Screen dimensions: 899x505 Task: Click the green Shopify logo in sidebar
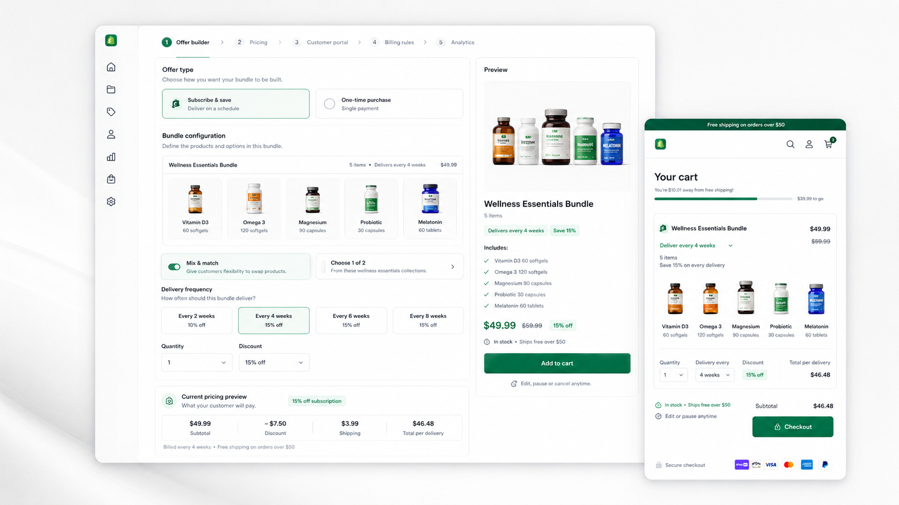[x=111, y=40]
